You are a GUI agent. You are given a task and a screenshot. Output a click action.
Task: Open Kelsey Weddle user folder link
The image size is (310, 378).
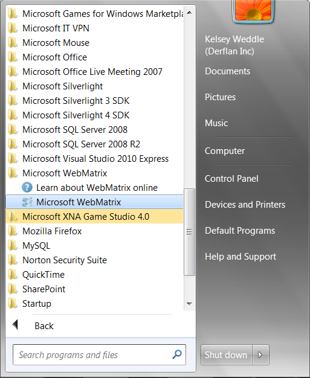pos(234,45)
